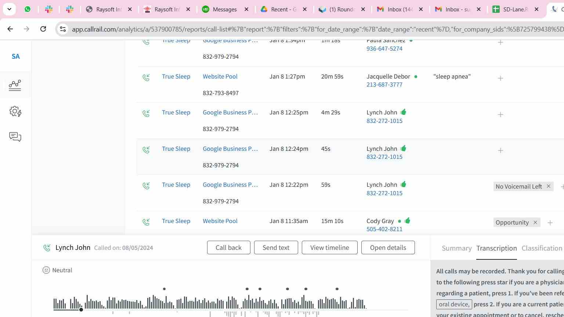564x317 pixels.
Task: Click inbound call icon for 59s call
Action: click(x=146, y=186)
